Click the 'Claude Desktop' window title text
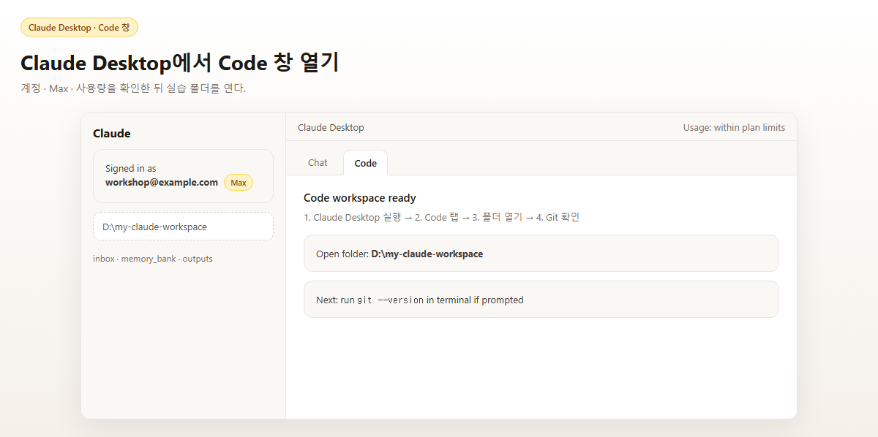 [x=331, y=127]
